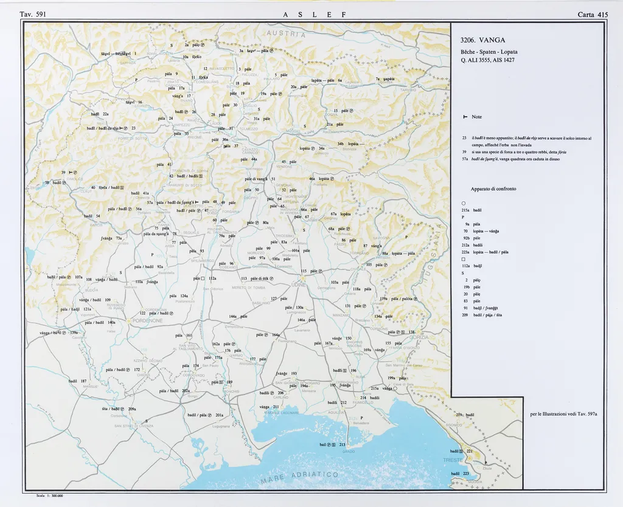Click the map title '3206. VANGA'
Screen dimensions: 623x507
click(483, 40)
